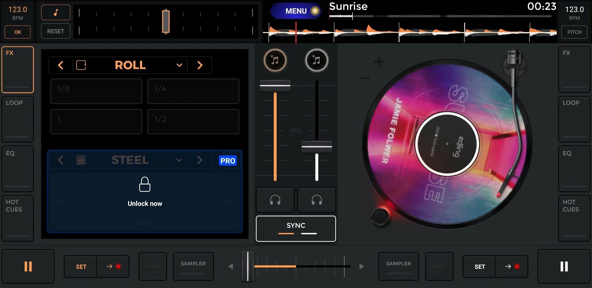The width and height of the screenshot is (592, 288).
Task: Confirm left BPM with OK
Action: tap(18, 32)
